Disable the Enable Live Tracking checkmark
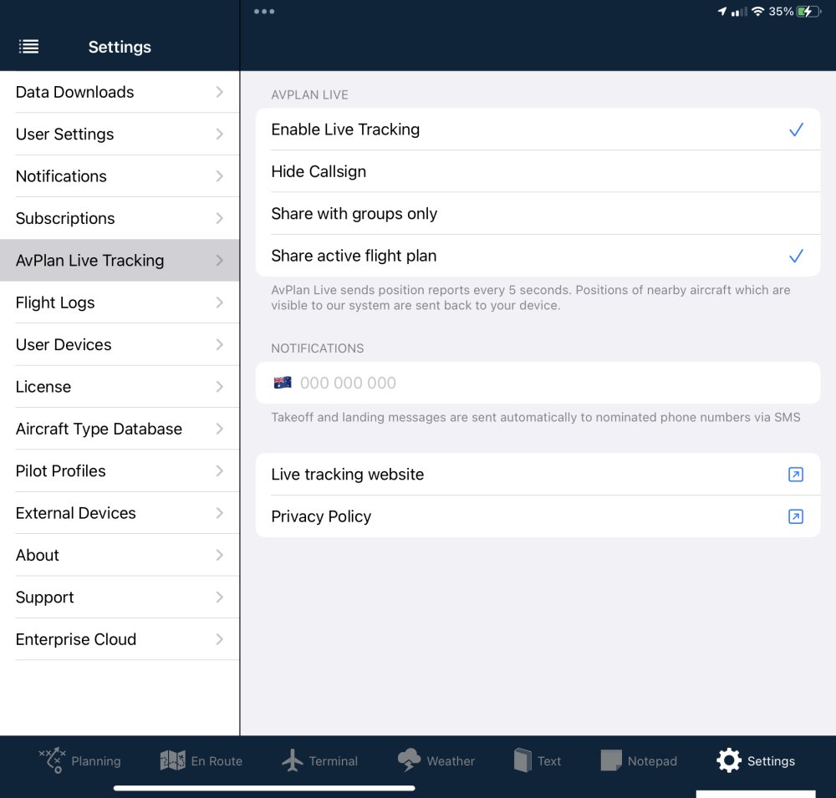Image resolution: width=836 pixels, height=798 pixels. click(796, 130)
